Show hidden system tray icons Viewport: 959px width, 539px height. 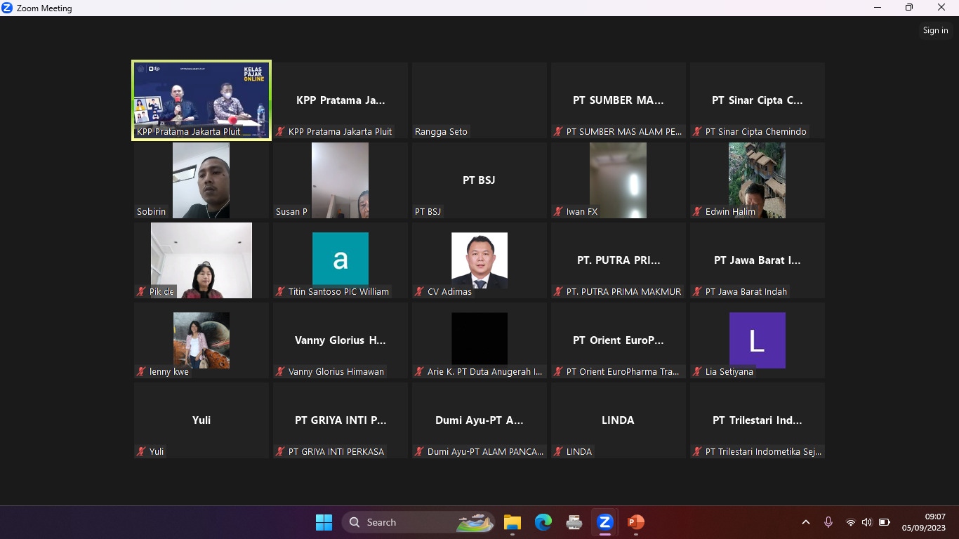(806, 522)
